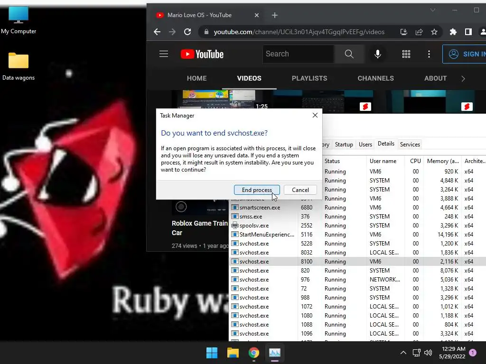Screen dimensions: 486x364
Task: Search with your voice microphone icon
Action: tap(377, 54)
